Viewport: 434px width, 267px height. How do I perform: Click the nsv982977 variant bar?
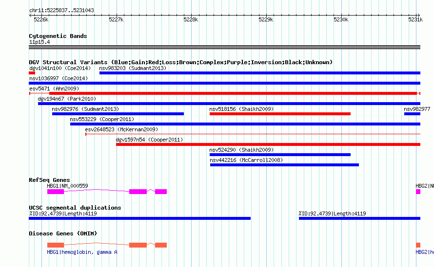(412, 114)
